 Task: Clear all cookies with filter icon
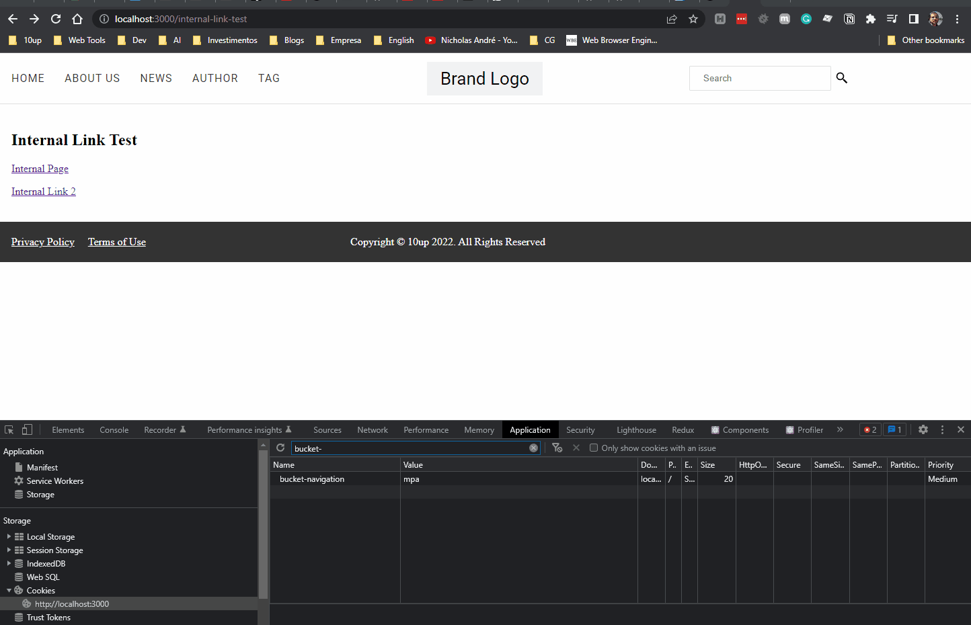(557, 448)
